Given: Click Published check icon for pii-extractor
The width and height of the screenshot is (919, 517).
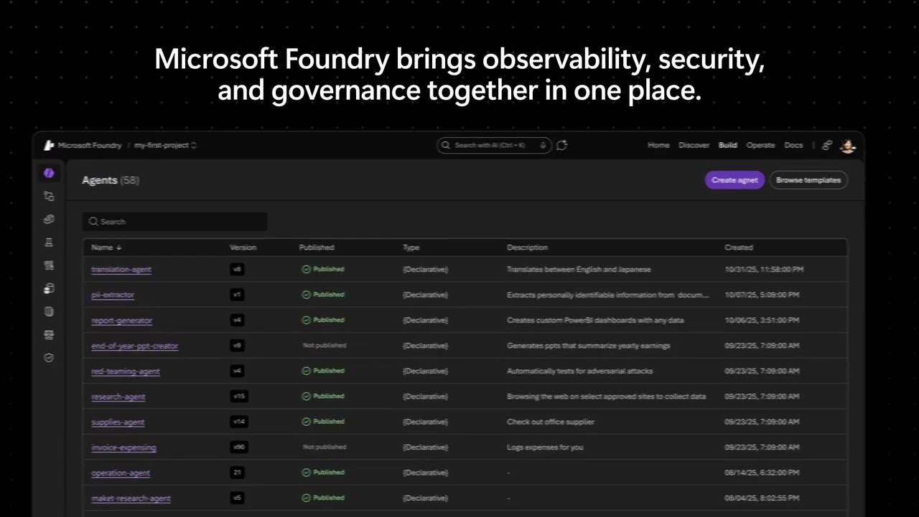Looking at the screenshot, I should [x=306, y=294].
